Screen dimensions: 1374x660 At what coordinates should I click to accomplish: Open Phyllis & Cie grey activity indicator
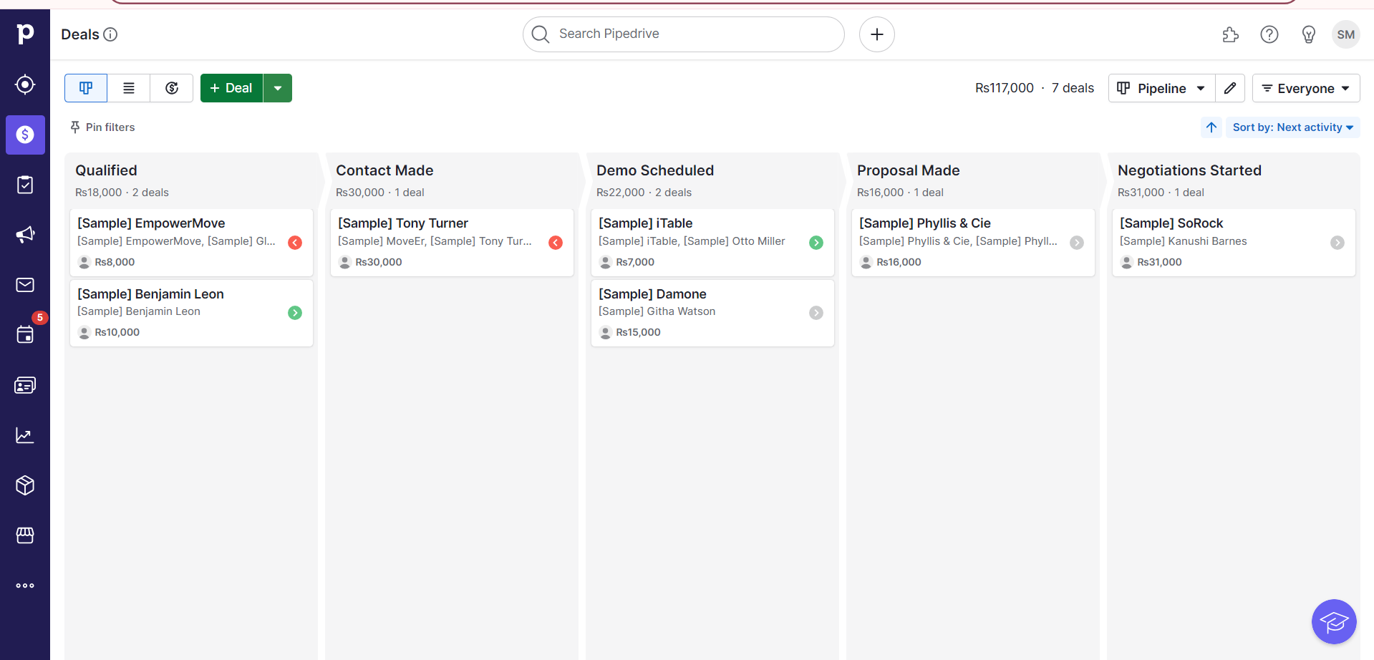pyautogui.click(x=1077, y=243)
